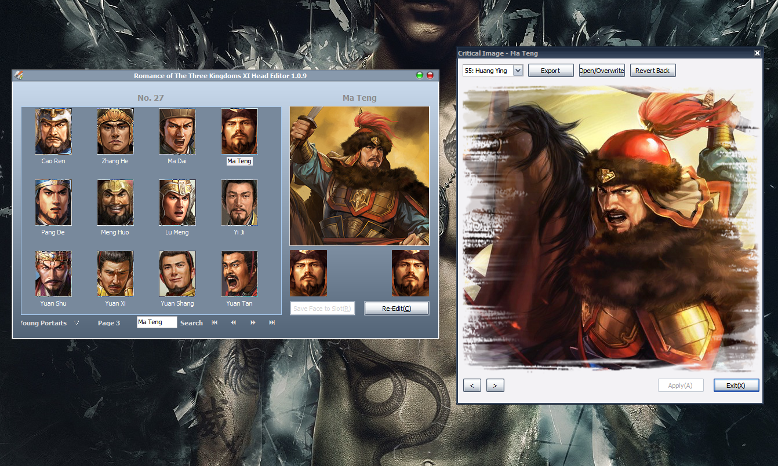Image resolution: width=778 pixels, height=466 pixels.
Task: Select Ma Dai portrait thumbnail
Action: tap(177, 131)
